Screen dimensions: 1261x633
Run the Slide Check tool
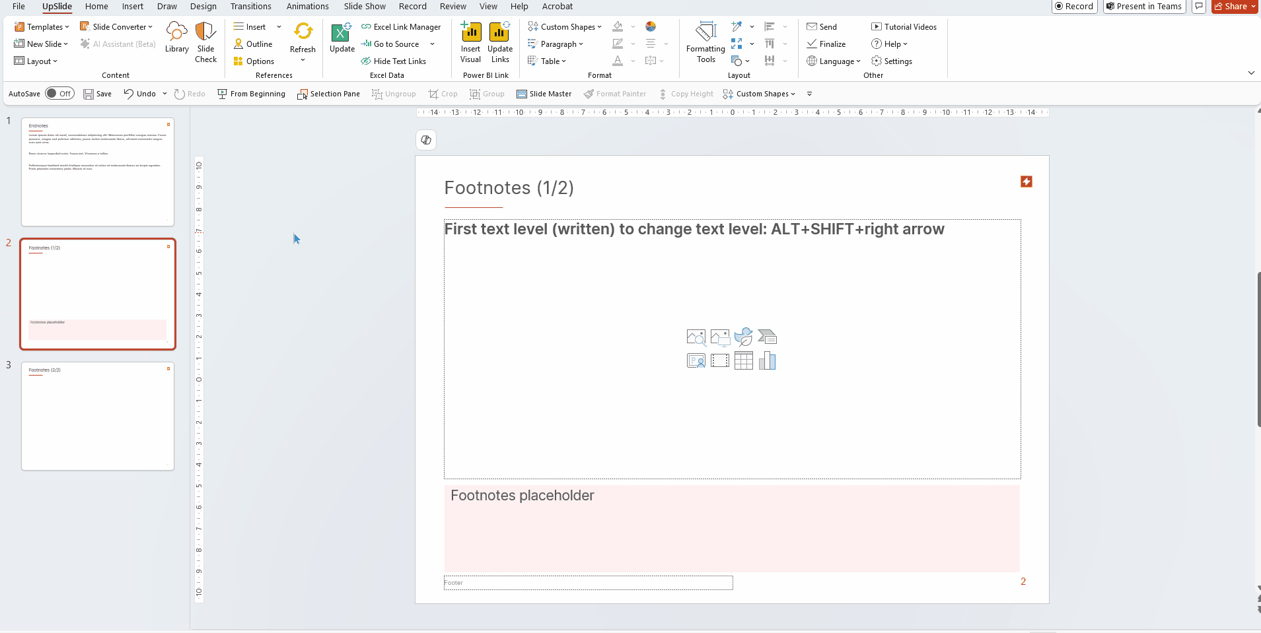coord(205,42)
